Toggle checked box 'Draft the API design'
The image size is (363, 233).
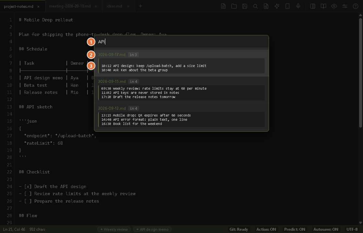coord(28,186)
